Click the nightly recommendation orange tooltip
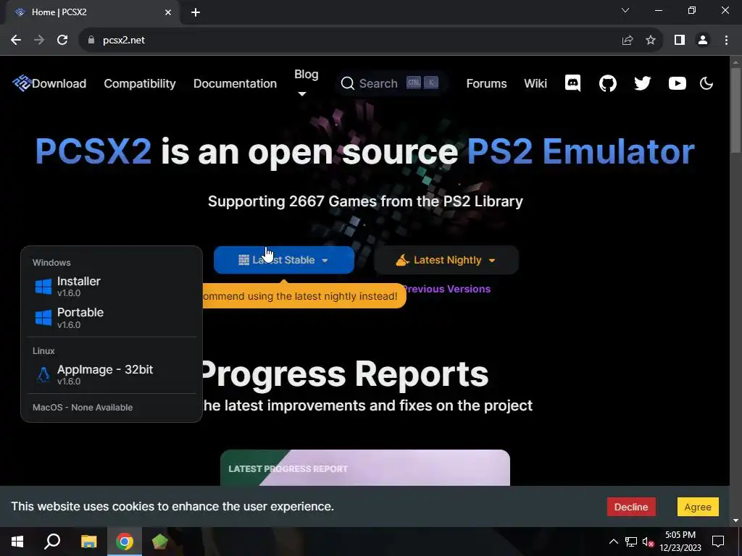The image size is (742, 556). point(304,296)
